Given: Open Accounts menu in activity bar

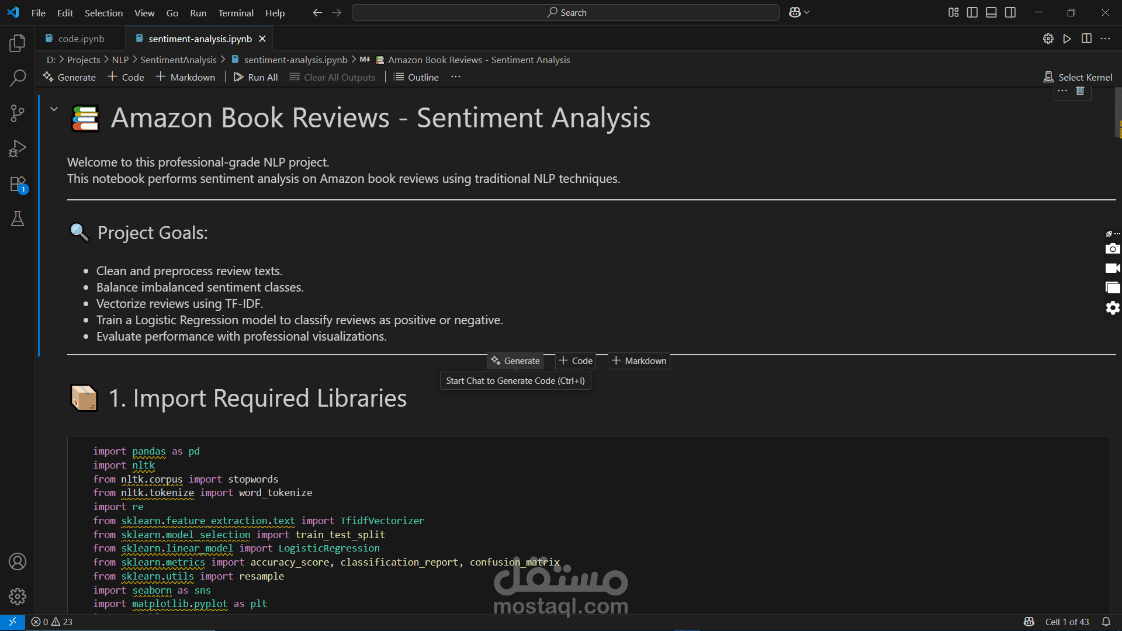Looking at the screenshot, I should 18,561.
